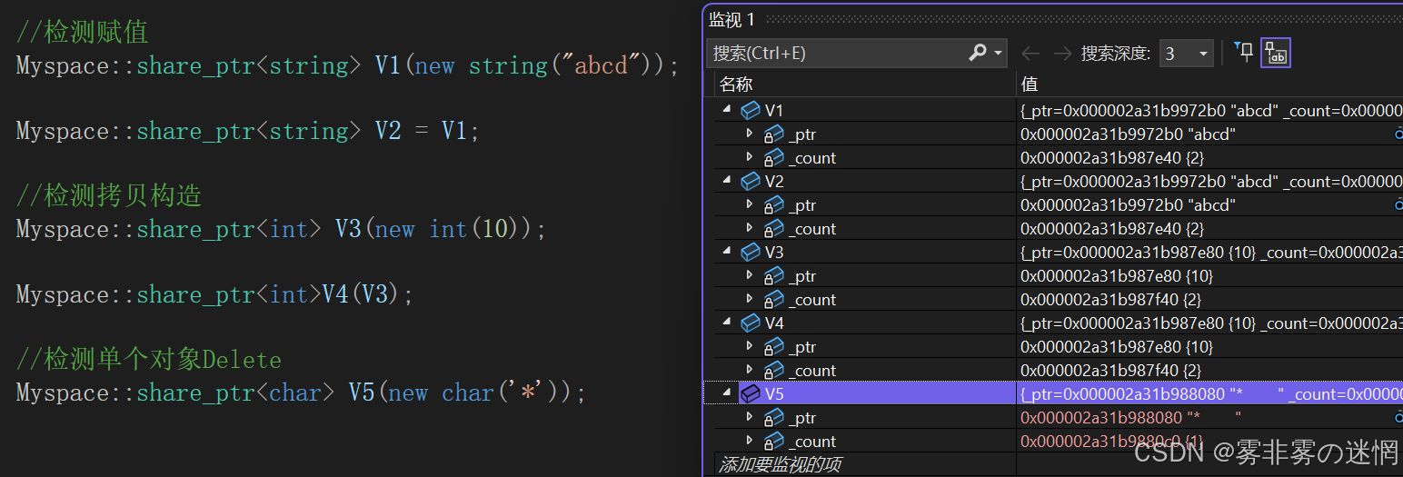Click the V5 variable cube icon
The height and width of the screenshot is (477, 1403).
click(x=751, y=393)
